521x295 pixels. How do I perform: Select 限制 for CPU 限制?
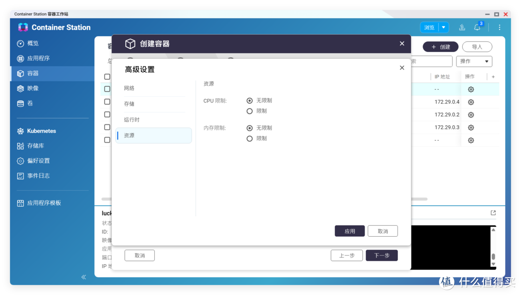(x=249, y=111)
